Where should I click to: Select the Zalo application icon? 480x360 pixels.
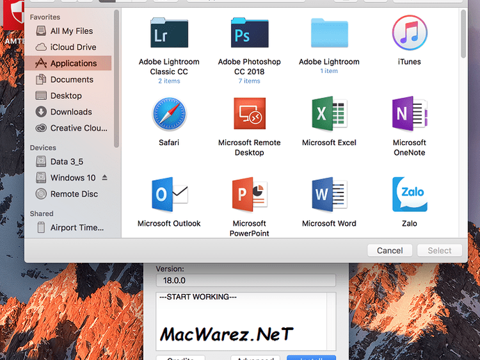(x=410, y=195)
